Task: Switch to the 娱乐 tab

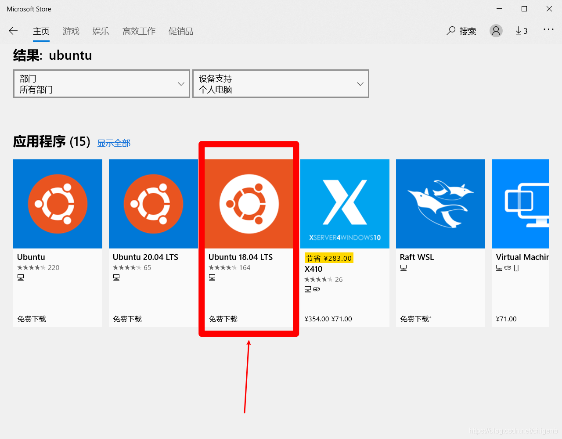Action: pyautogui.click(x=101, y=31)
